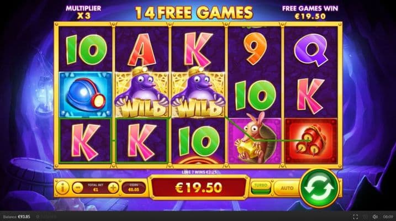Decrease total bet with minus button
The width and height of the screenshot is (396, 221).
click(x=77, y=188)
